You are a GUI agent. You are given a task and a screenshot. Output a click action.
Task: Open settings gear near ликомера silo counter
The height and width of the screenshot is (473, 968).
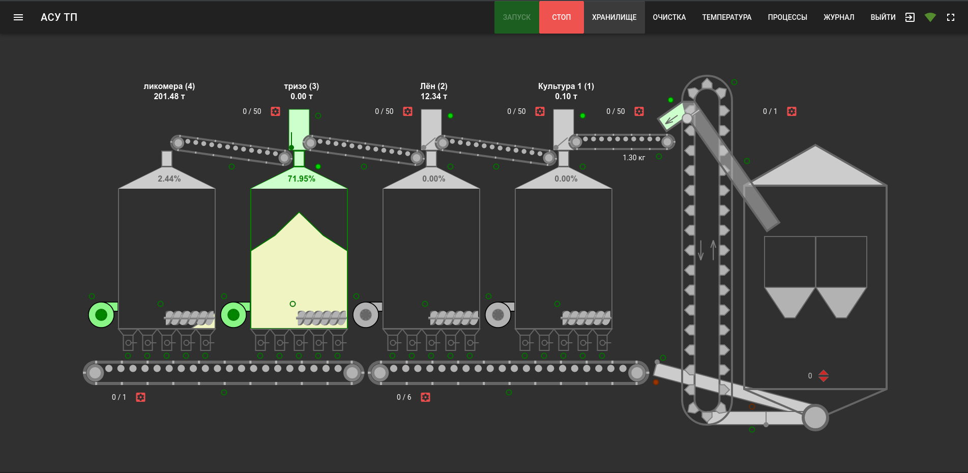point(275,111)
